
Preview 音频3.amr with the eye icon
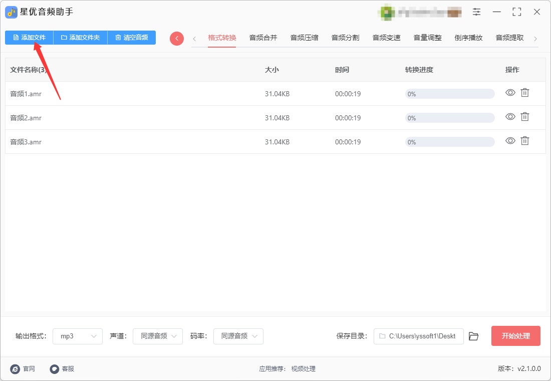(x=510, y=141)
